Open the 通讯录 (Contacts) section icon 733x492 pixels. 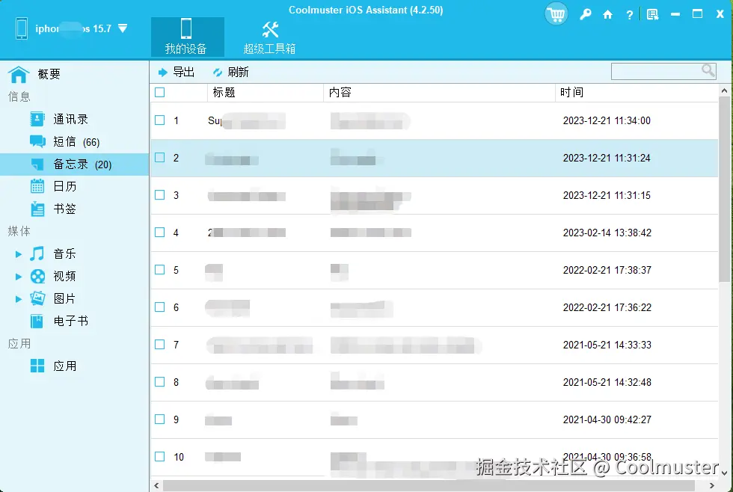point(37,118)
